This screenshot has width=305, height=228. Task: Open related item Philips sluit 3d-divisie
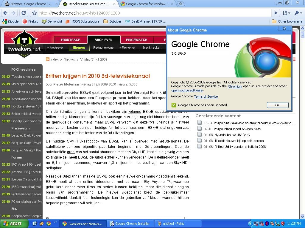[254, 123]
